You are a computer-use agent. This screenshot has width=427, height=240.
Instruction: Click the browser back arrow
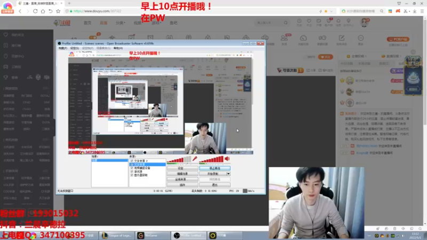(20, 11)
